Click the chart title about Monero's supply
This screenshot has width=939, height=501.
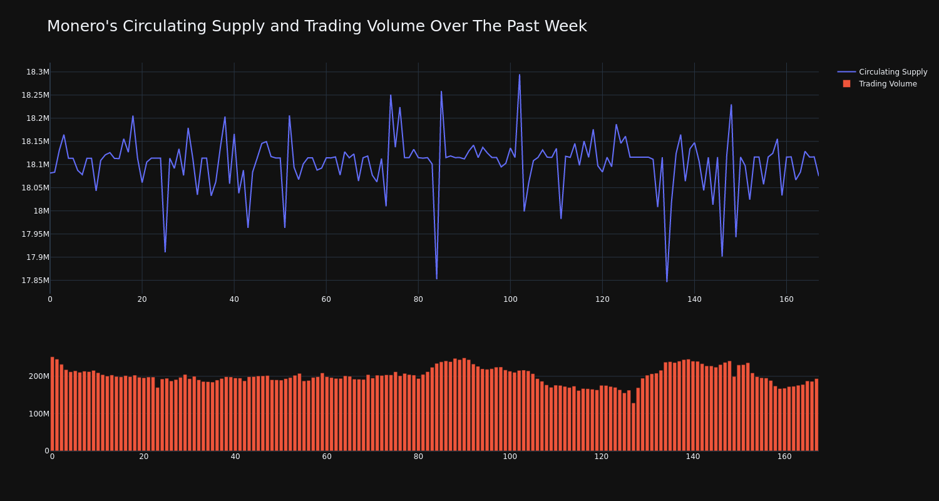[317, 26]
